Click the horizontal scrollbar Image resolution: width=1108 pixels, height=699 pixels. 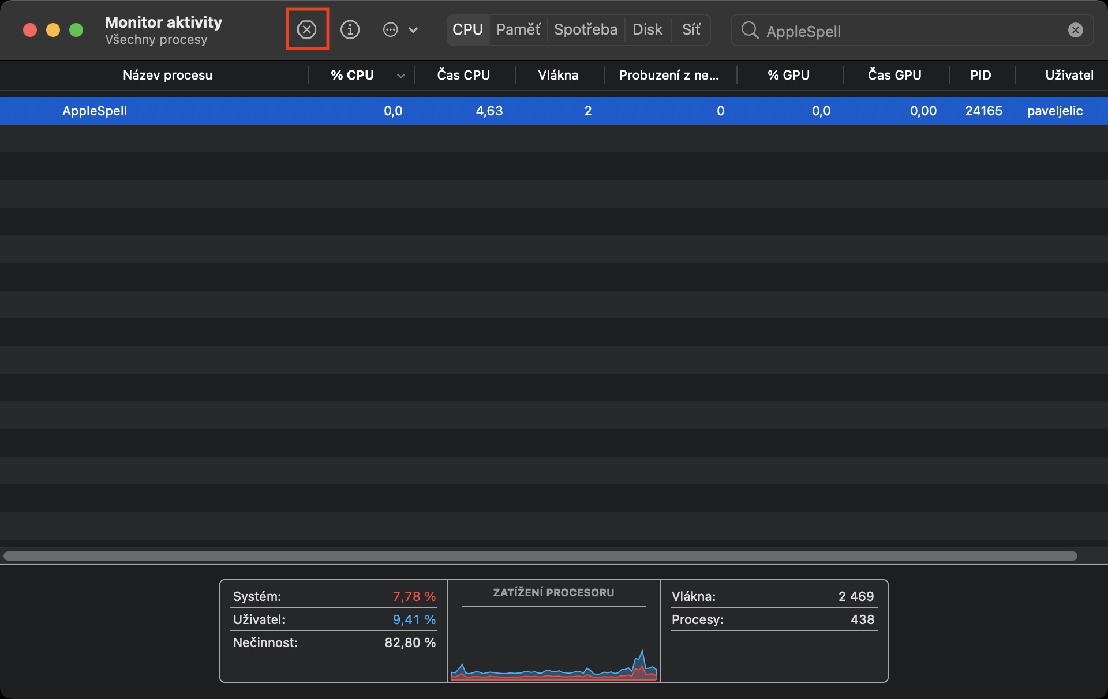point(540,556)
